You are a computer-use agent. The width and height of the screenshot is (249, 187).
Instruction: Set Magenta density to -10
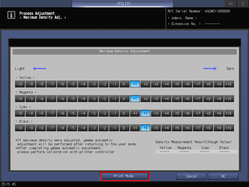tap(20, 99)
